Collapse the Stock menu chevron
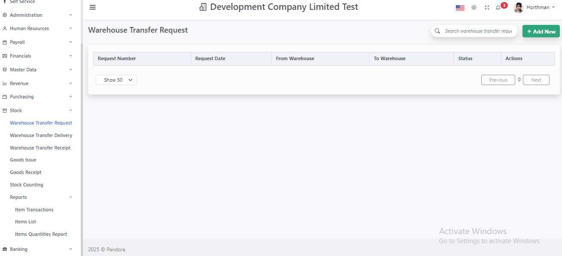This screenshot has height=256, width=562. coord(71,110)
